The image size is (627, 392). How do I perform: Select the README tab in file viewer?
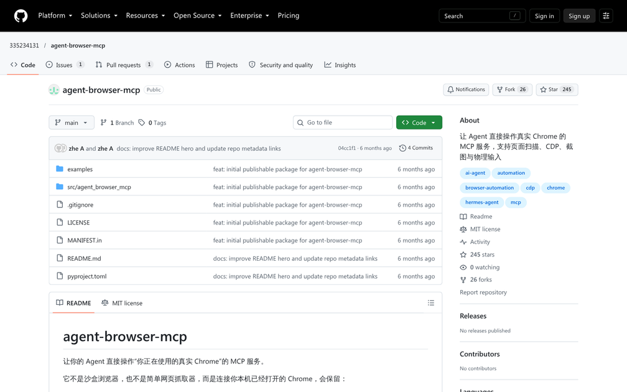pyautogui.click(x=73, y=303)
